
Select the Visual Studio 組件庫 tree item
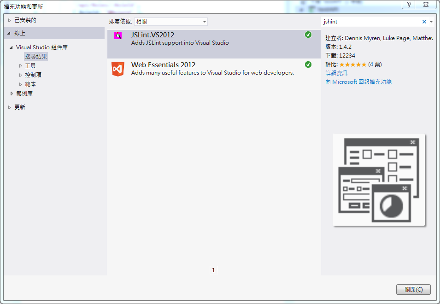click(x=42, y=47)
